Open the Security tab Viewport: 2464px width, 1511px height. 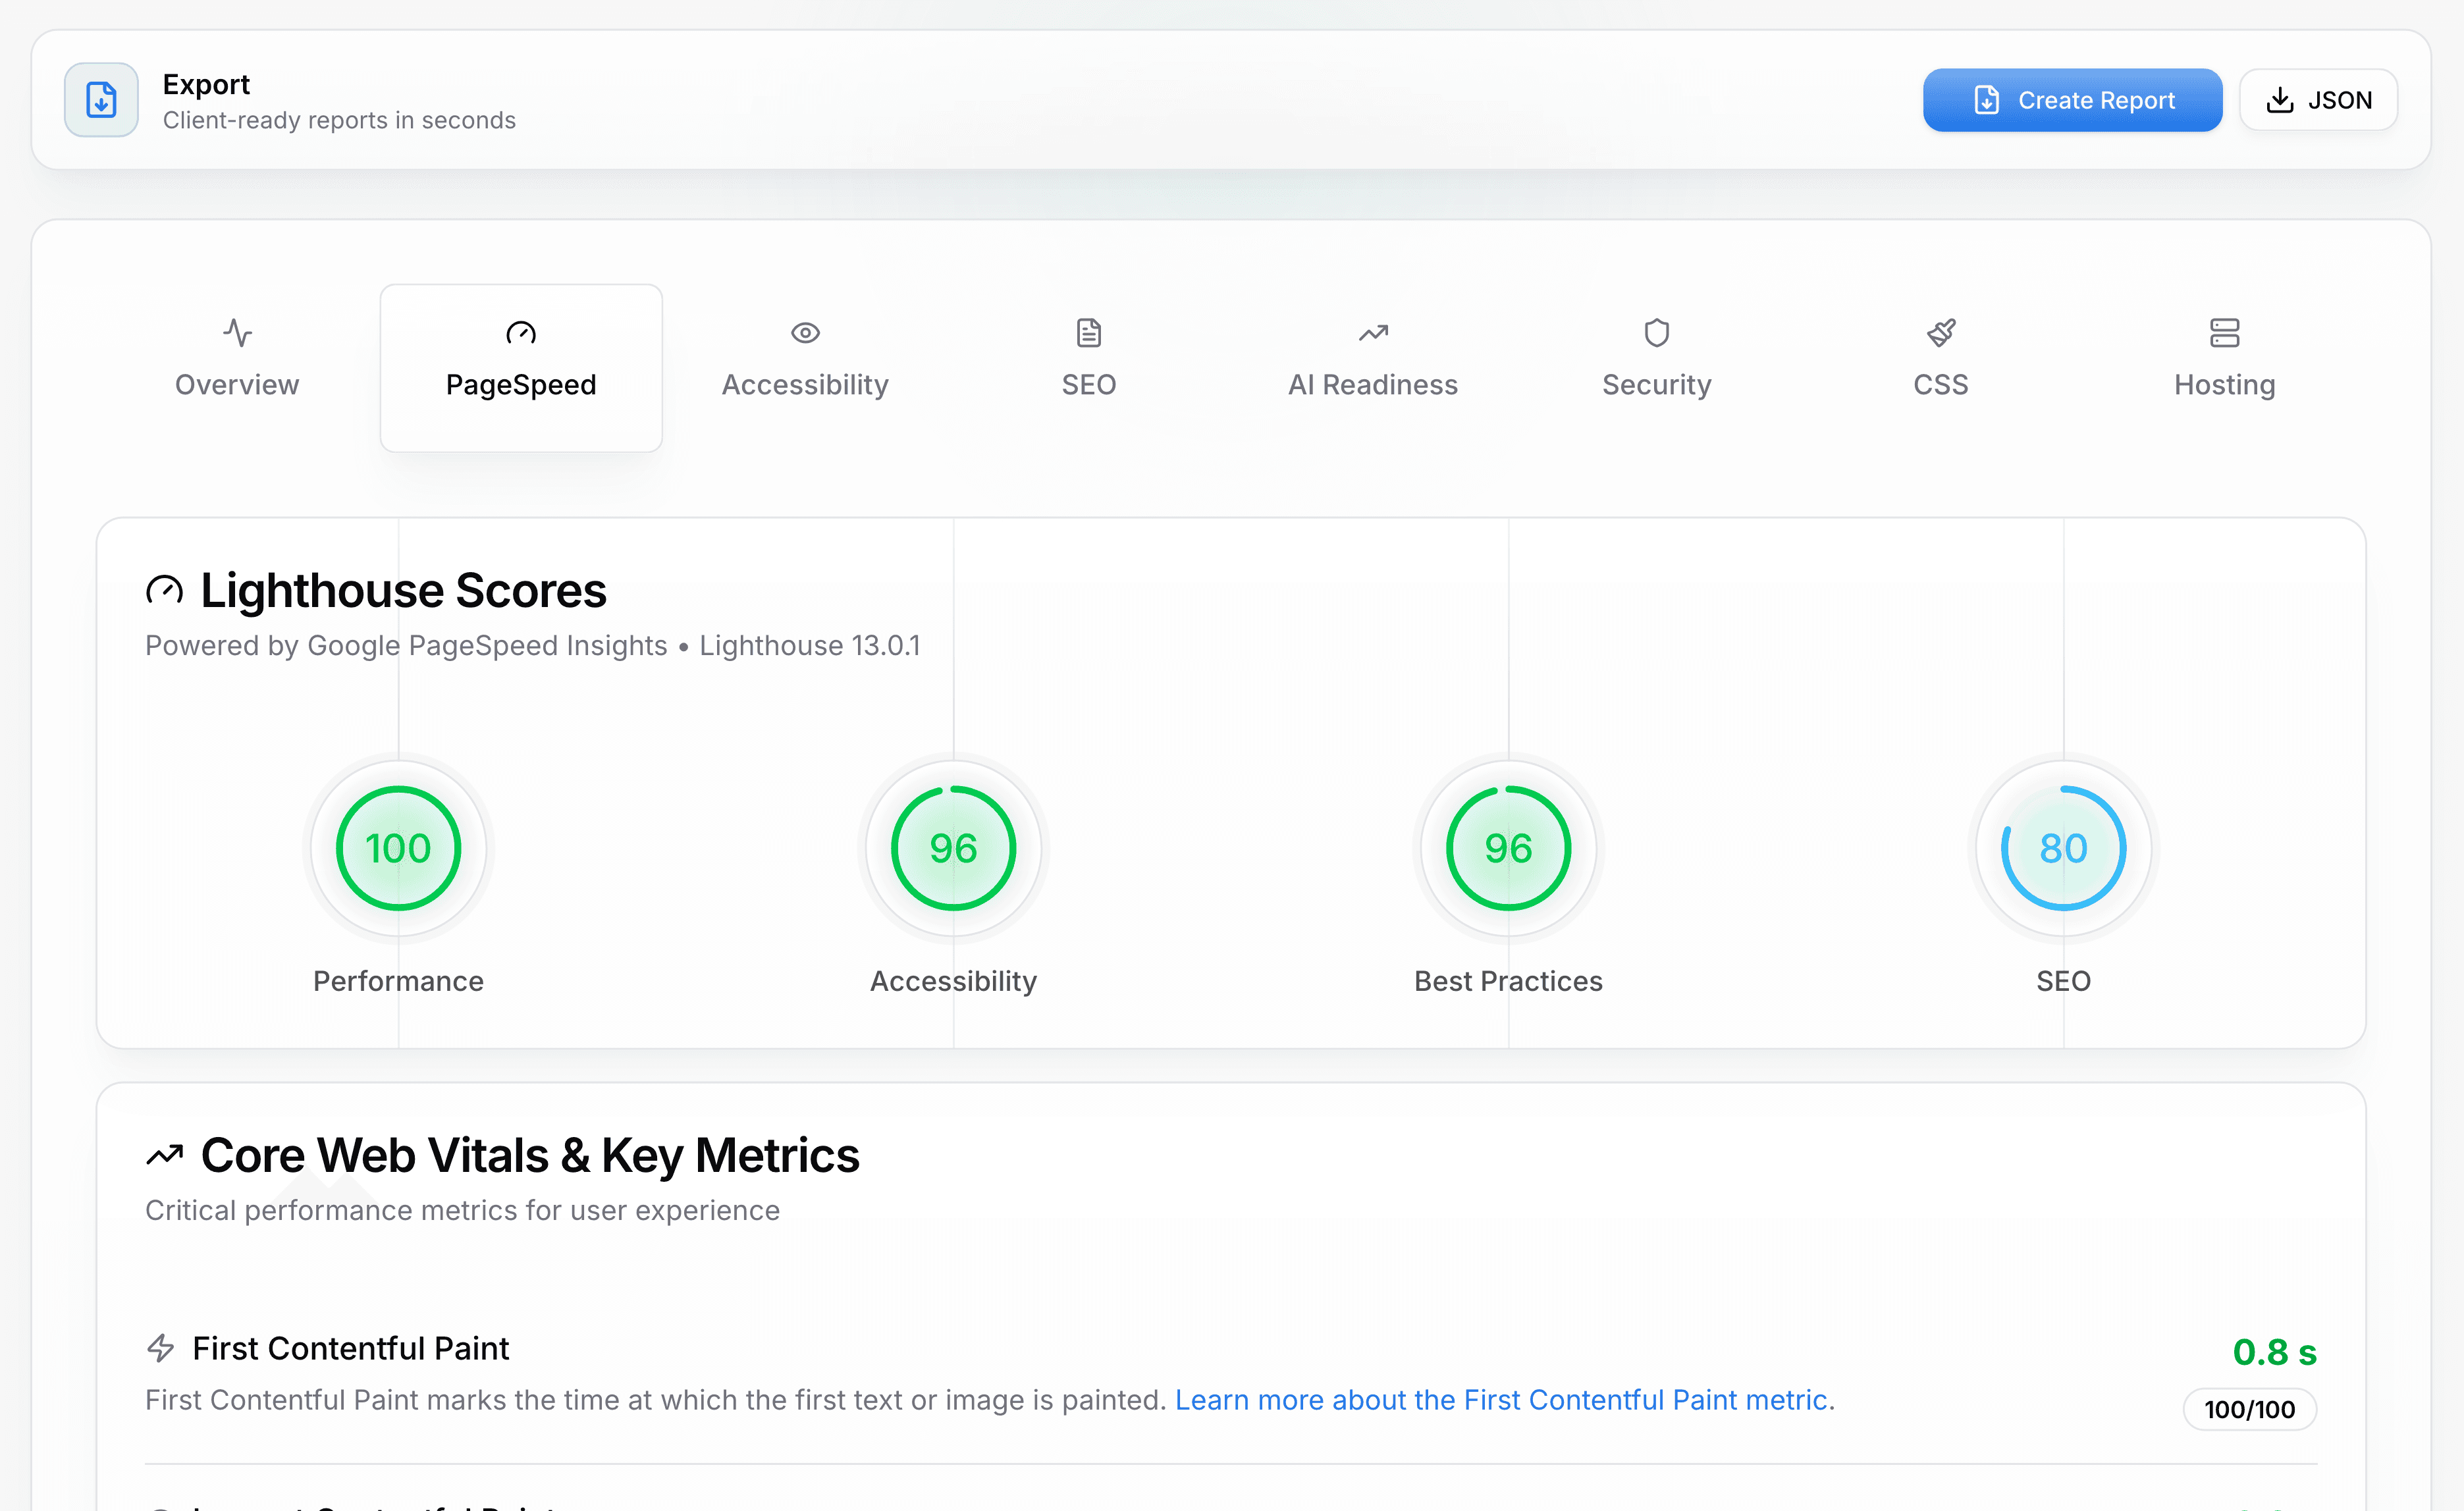pyautogui.click(x=1657, y=367)
